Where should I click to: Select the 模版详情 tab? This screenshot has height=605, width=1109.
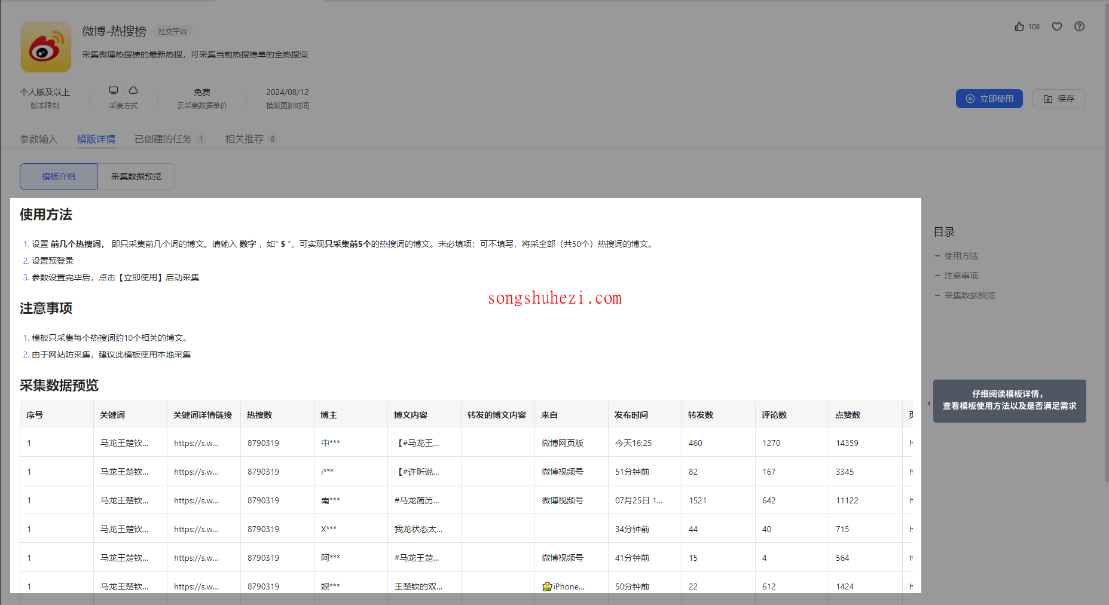[96, 139]
